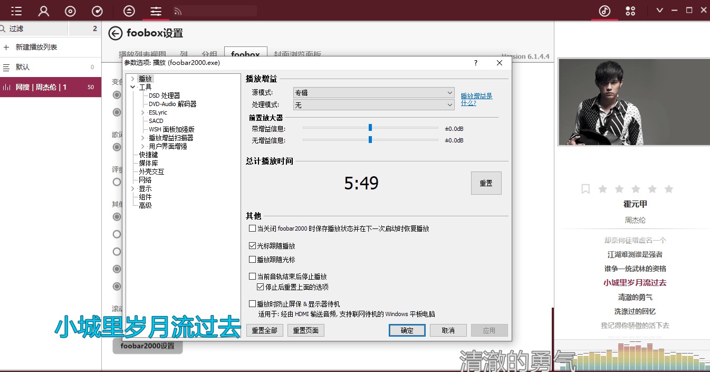Click the music note icon at top right
This screenshot has height=372, width=710.
coord(605,11)
